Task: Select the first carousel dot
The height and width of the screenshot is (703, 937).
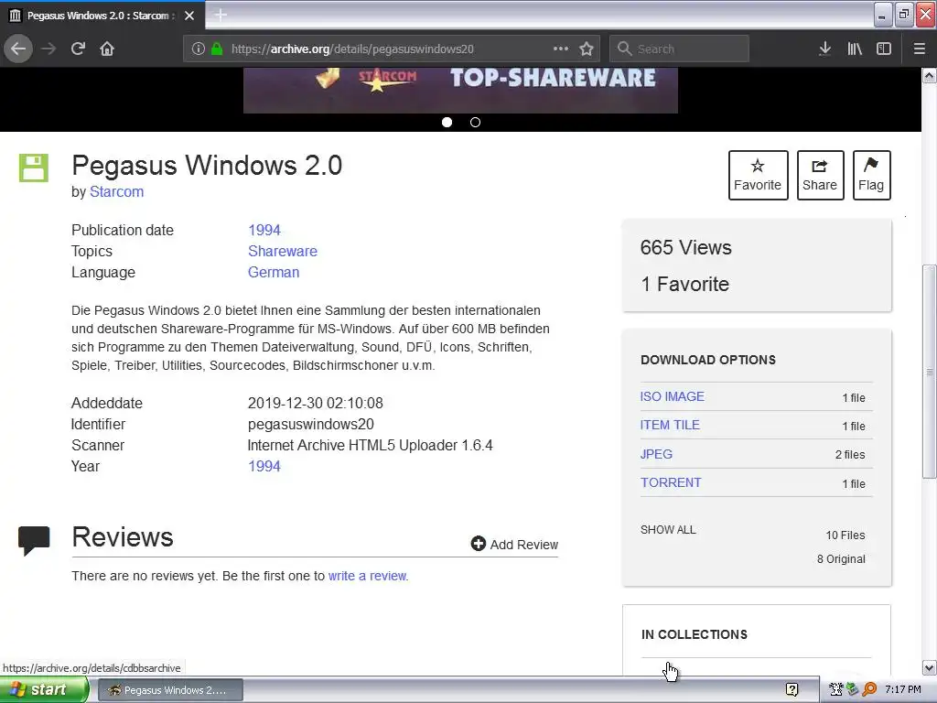Action: click(x=447, y=122)
